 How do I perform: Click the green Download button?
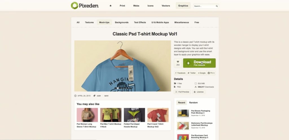(x=199, y=63)
